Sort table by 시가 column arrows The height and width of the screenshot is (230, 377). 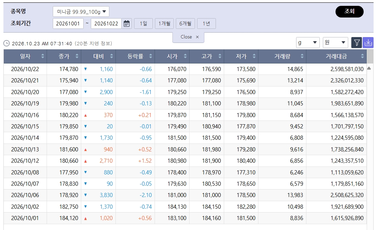185,56
